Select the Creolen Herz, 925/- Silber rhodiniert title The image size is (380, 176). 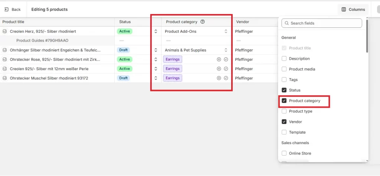(x=43, y=31)
